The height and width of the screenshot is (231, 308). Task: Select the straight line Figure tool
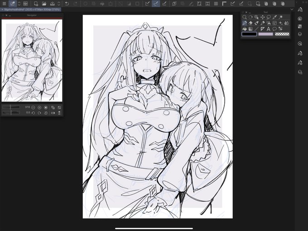click(256, 29)
